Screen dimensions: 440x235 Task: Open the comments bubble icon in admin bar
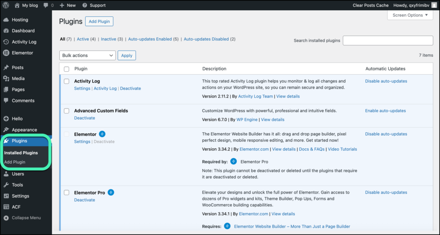coord(46,5)
